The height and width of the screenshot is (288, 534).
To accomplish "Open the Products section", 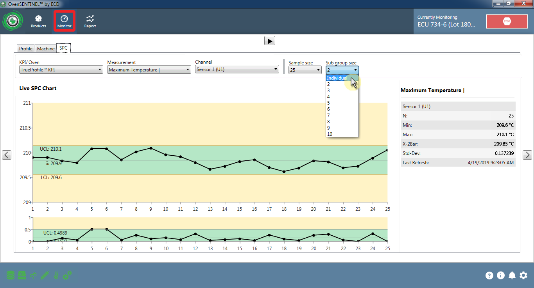I will tap(38, 21).
